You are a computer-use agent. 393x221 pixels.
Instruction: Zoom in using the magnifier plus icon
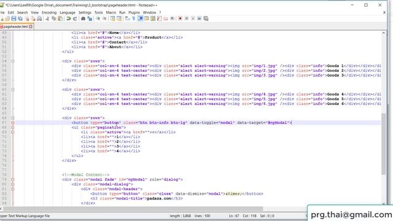[x=98, y=18]
